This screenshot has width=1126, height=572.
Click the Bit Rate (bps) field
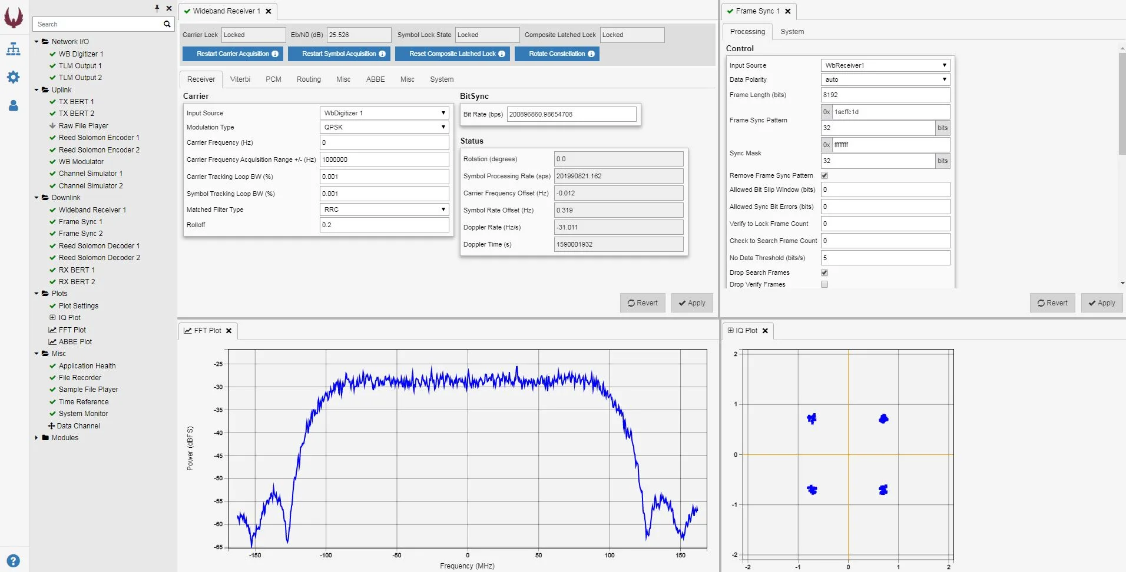click(x=572, y=114)
